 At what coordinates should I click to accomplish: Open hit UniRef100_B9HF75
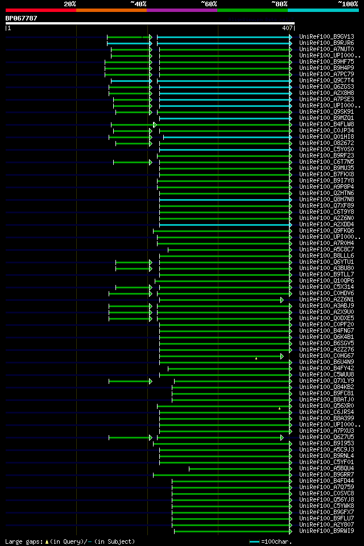click(x=326, y=61)
